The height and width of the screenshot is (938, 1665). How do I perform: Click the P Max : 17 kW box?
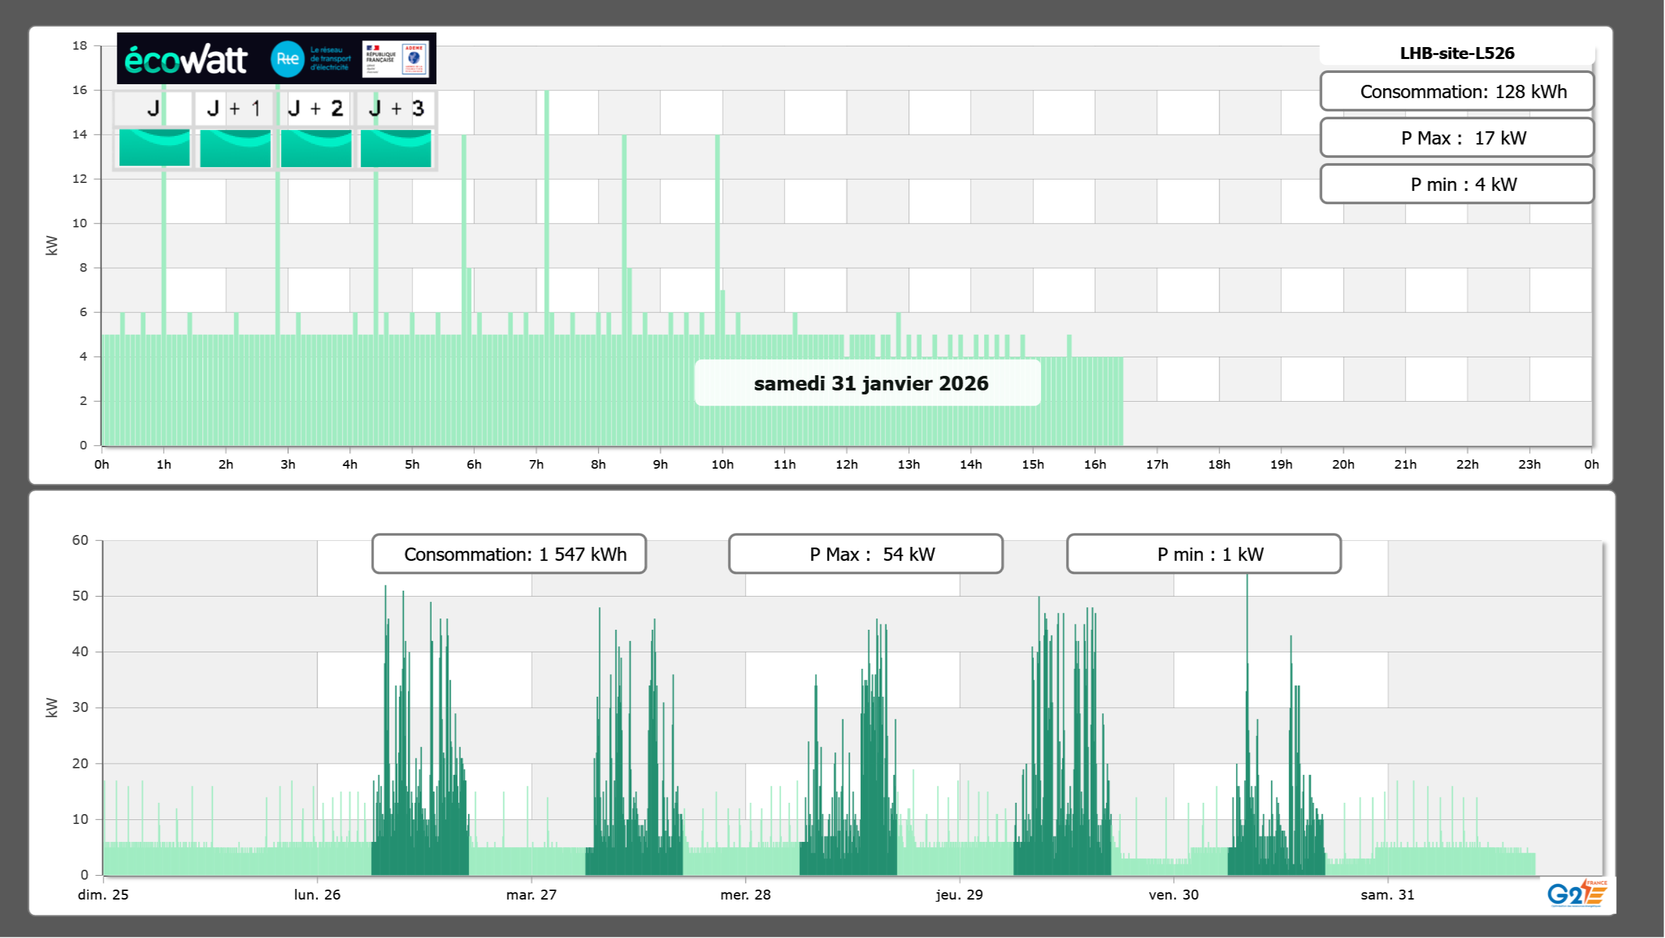[1457, 138]
